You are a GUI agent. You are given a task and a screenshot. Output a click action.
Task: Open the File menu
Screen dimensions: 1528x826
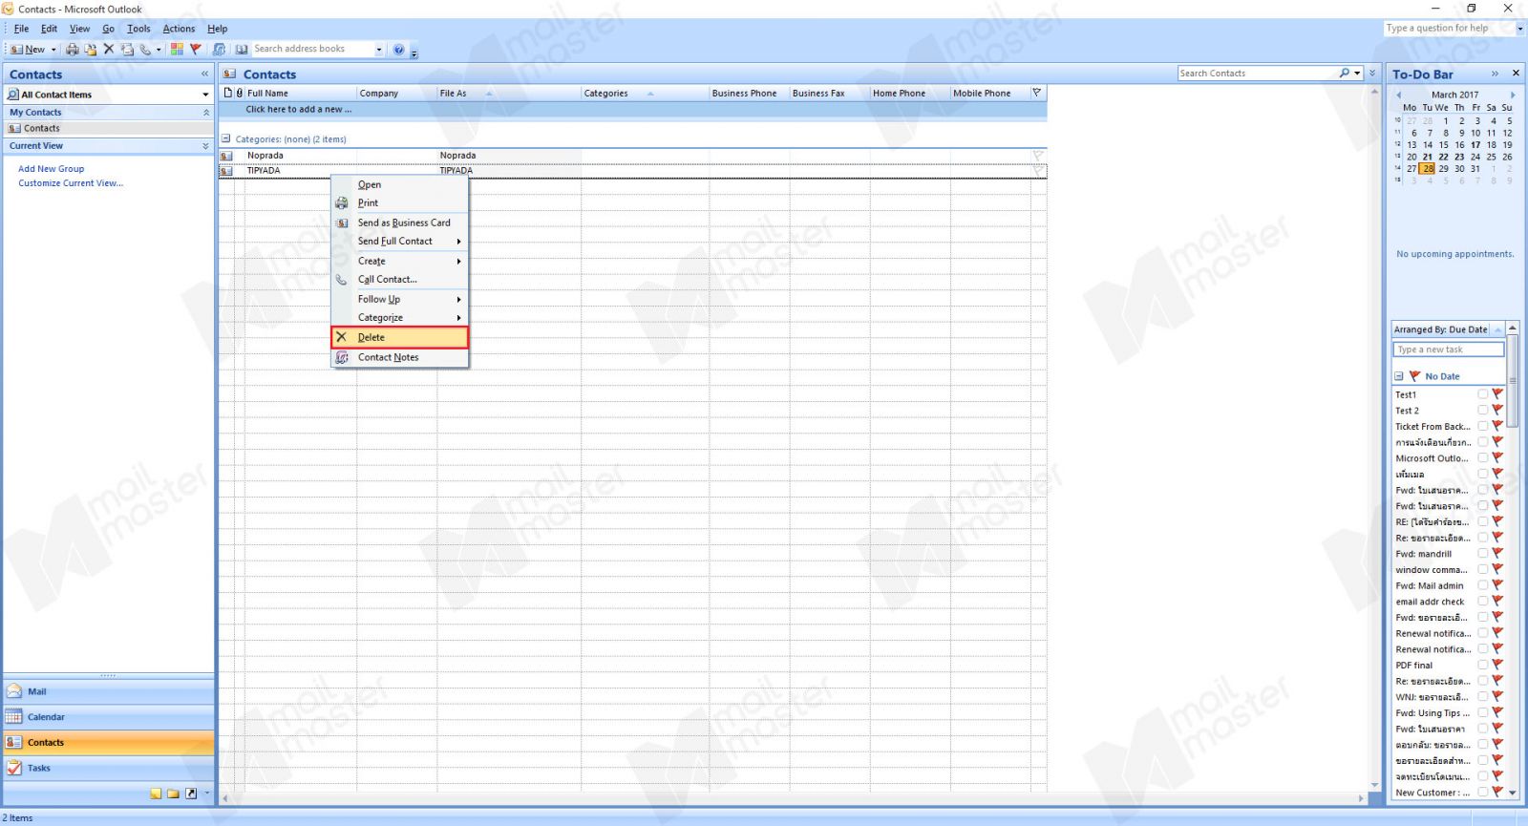[x=21, y=29]
